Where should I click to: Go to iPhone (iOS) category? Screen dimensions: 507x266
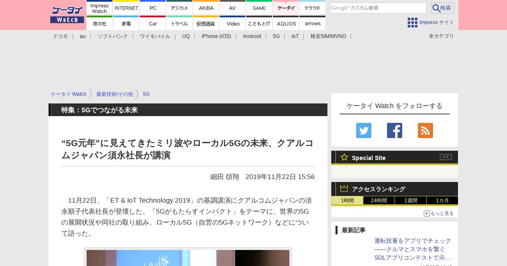(x=216, y=36)
